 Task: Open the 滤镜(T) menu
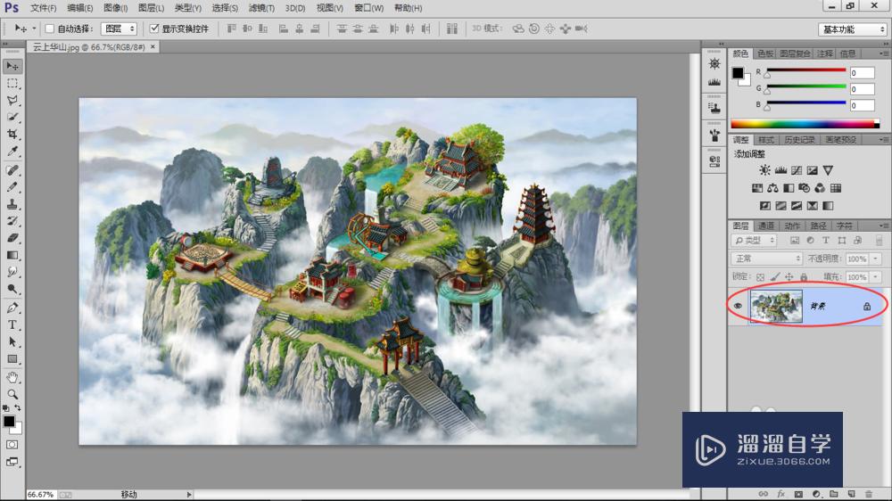(x=261, y=8)
